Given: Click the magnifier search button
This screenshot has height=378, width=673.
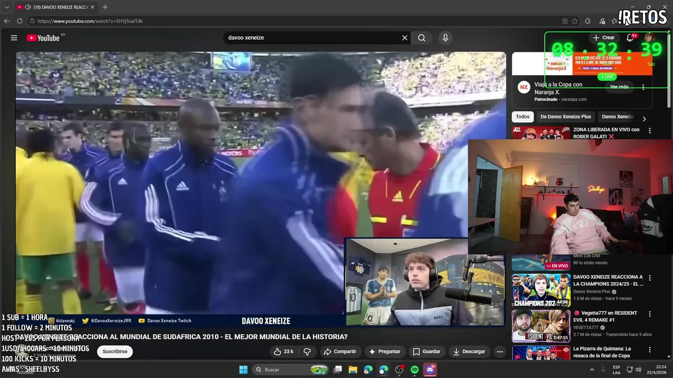Looking at the screenshot, I should pos(422,38).
